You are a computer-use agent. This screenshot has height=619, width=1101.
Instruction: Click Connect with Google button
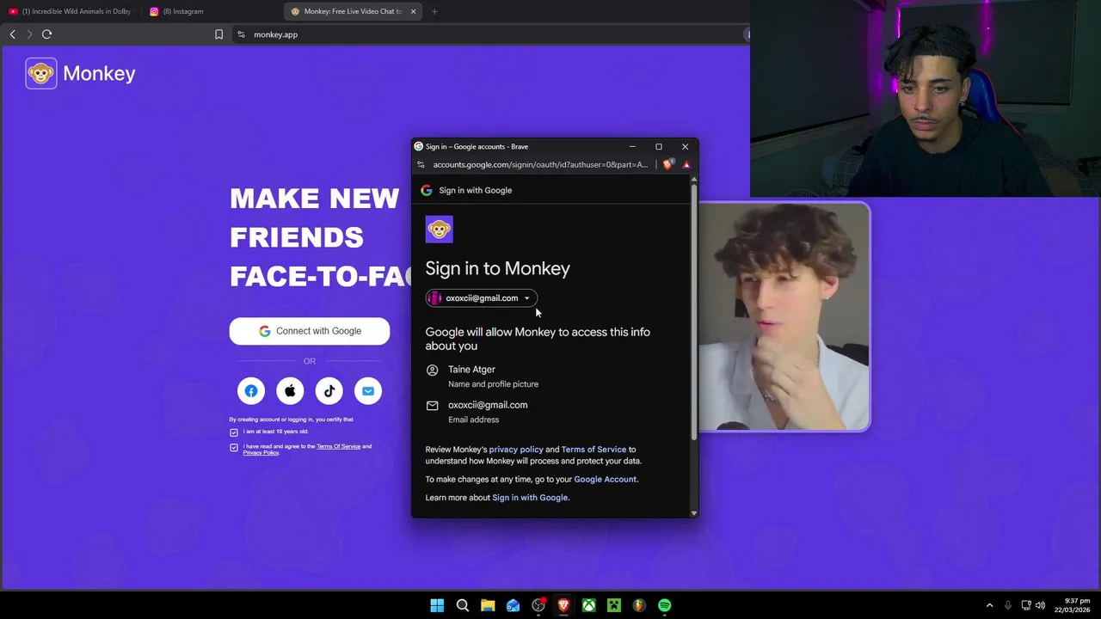point(310,331)
